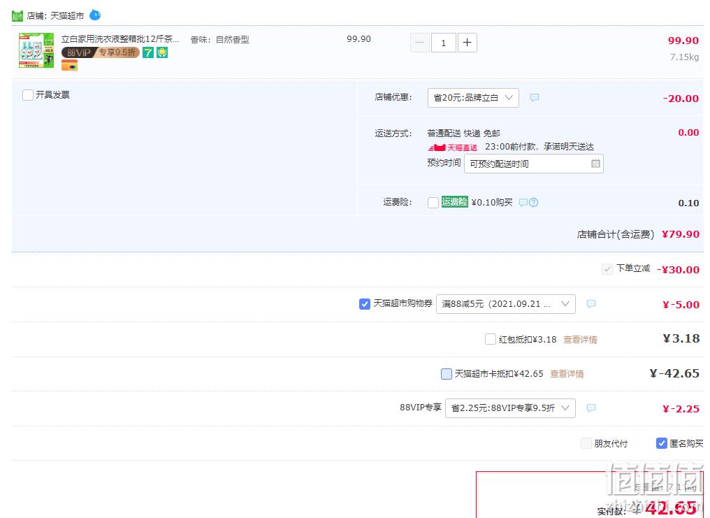Open 查看详情 link for 红包抵扣

580,340
